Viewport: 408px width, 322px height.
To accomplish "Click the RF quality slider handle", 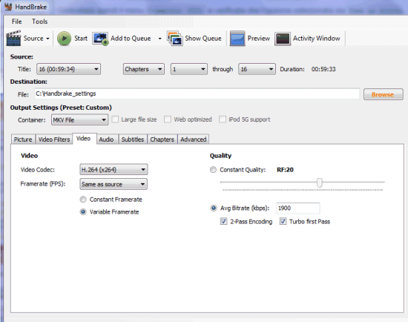I will coord(320,183).
